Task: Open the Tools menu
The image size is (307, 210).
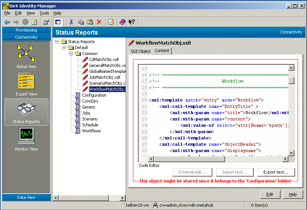Action: (x=44, y=13)
